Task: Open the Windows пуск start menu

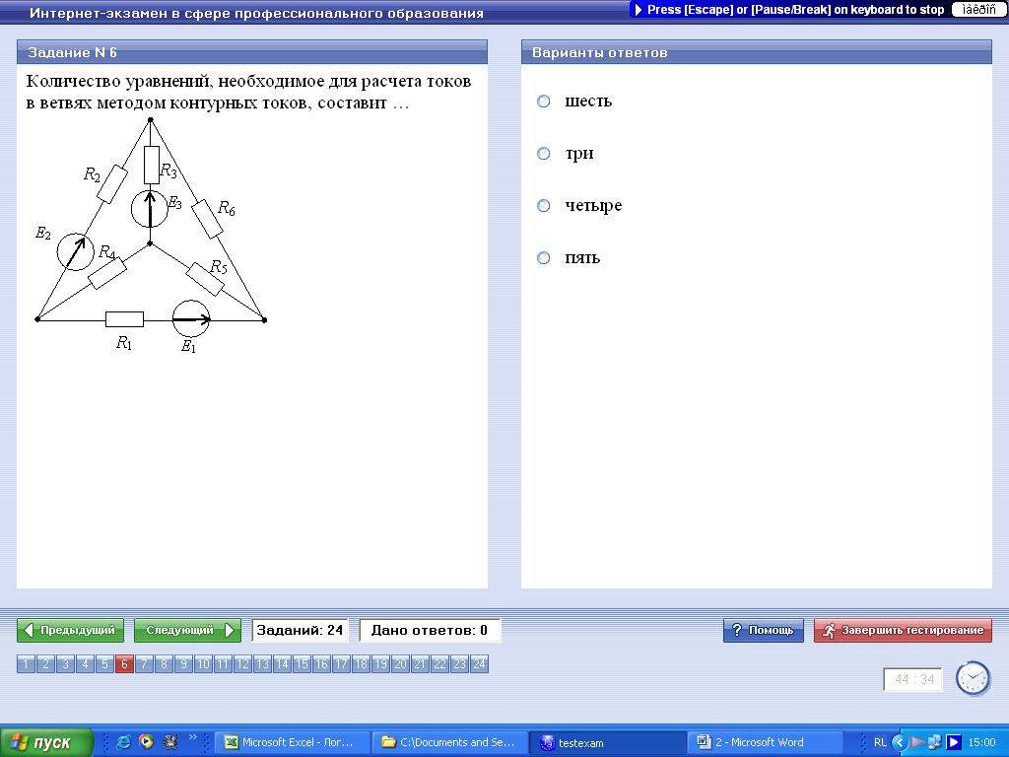Action: tap(47, 742)
